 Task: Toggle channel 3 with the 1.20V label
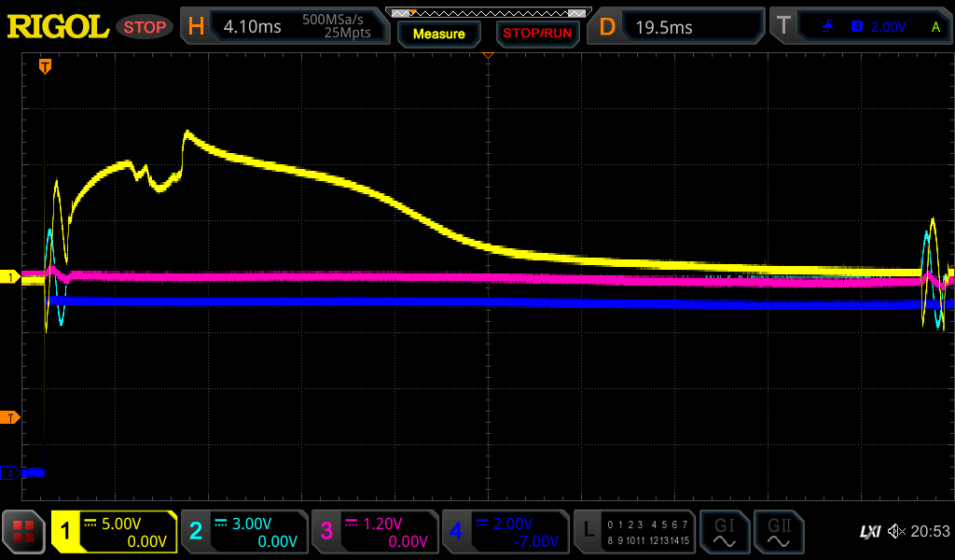[x=374, y=532]
